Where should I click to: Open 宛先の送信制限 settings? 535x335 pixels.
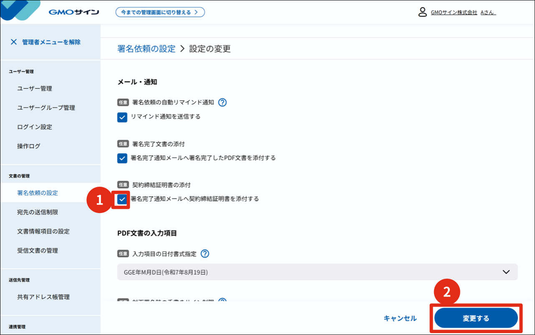click(x=38, y=212)
